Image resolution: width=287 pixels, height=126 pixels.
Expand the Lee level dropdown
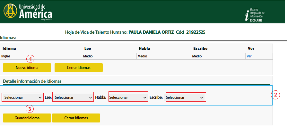point(73,97)
